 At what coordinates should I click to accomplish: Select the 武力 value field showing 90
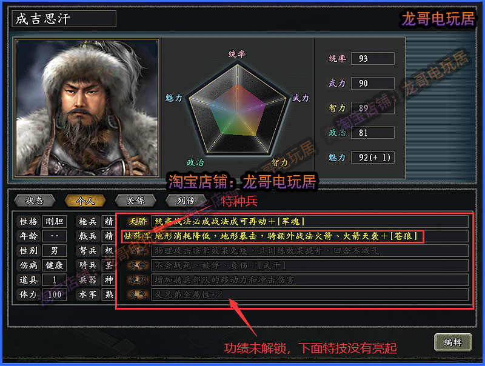coord(373,83)
